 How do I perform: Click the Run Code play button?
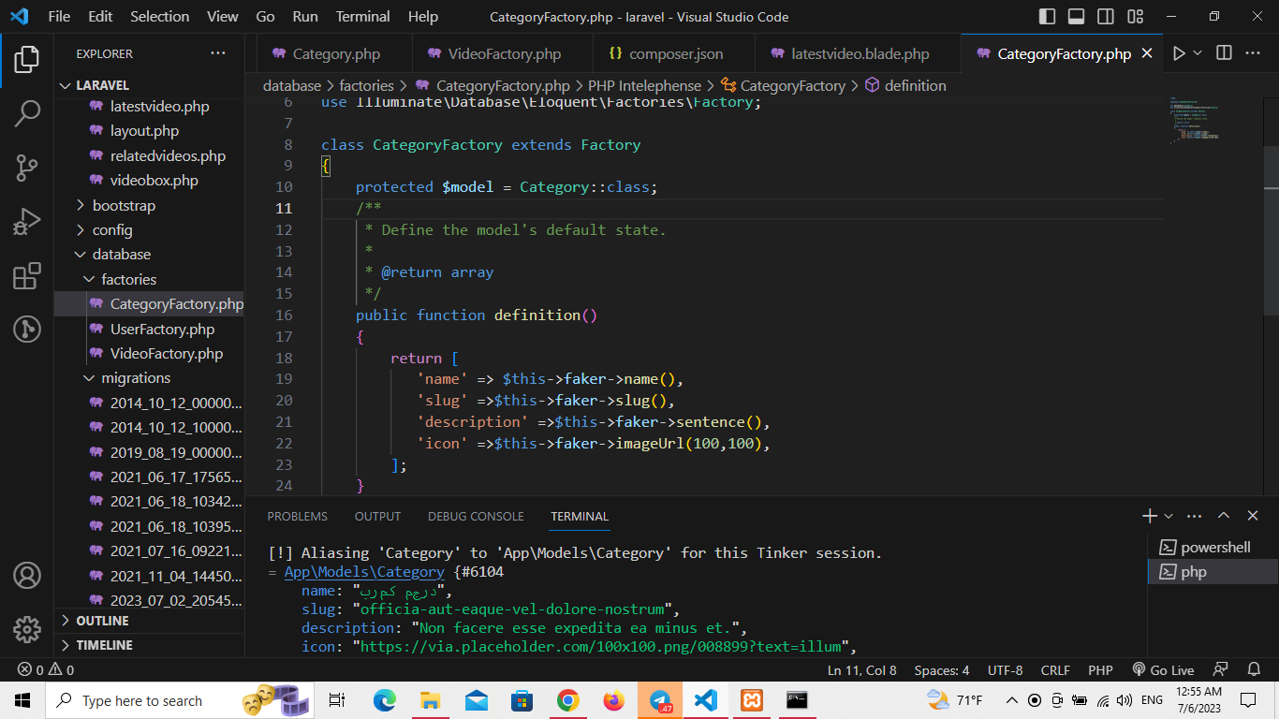coord(1179,53)
